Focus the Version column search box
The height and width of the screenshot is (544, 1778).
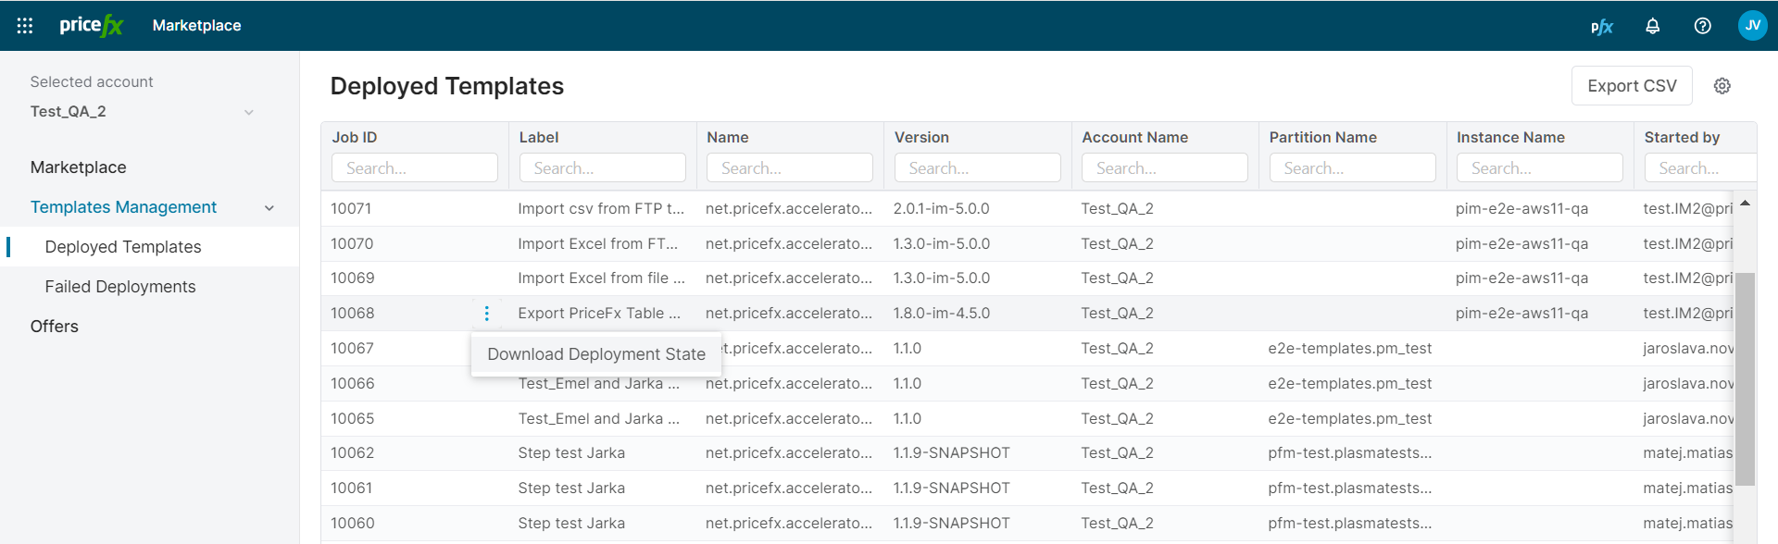pyautogui.click(x=977, y=168)
